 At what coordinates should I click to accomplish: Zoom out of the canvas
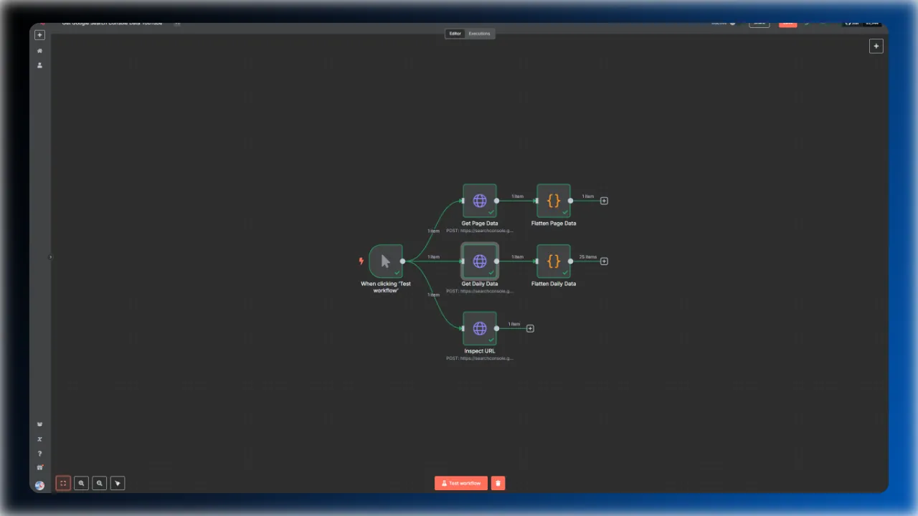click(100, 483)
